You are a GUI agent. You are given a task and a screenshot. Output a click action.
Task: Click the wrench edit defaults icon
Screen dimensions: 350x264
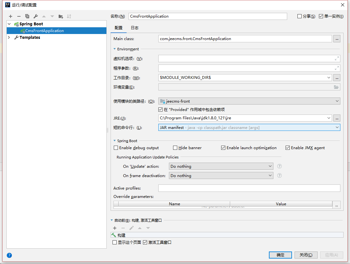[x=36, y=16]
